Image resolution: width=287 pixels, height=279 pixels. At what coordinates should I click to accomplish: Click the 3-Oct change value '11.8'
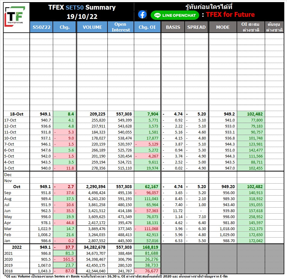70,168
